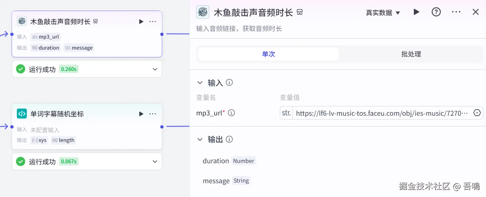Click the green success check icon for 0.260s run
The height and width of the screenshot is (197, 486).
click(21, 69)
